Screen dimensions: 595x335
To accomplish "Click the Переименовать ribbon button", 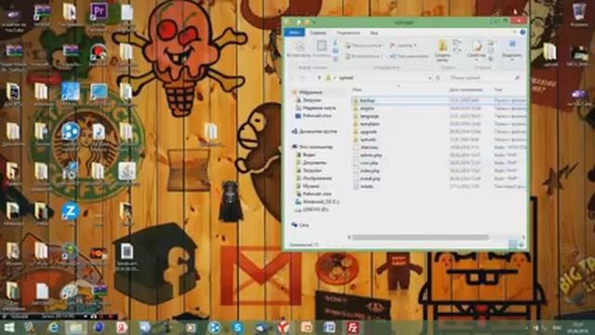I will [x=409, y=56].
